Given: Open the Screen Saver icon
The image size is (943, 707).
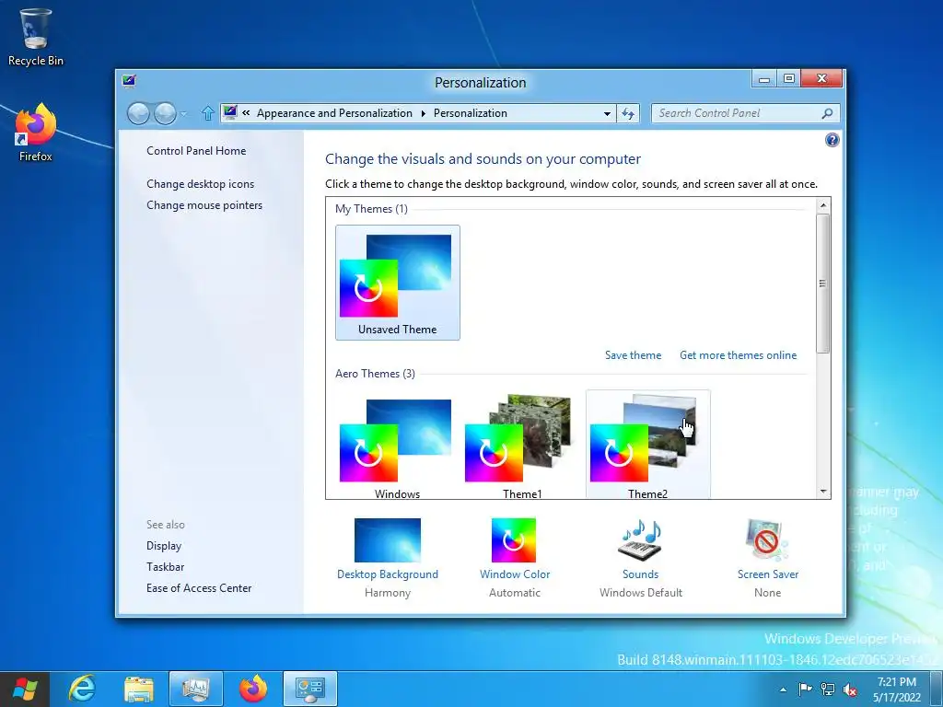Looking at the screenshot, I should [767, 539].
